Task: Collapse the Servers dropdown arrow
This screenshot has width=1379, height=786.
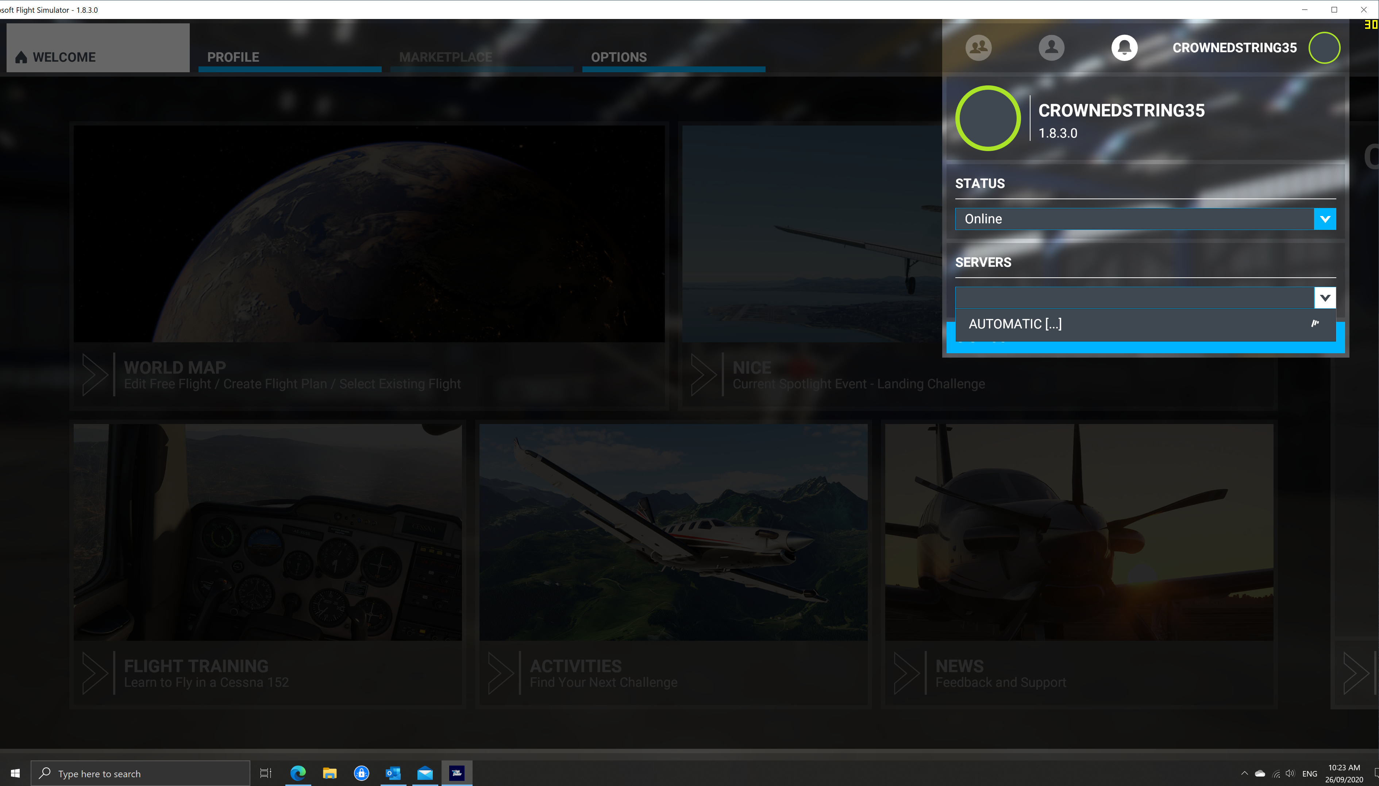Action: 1325,297
